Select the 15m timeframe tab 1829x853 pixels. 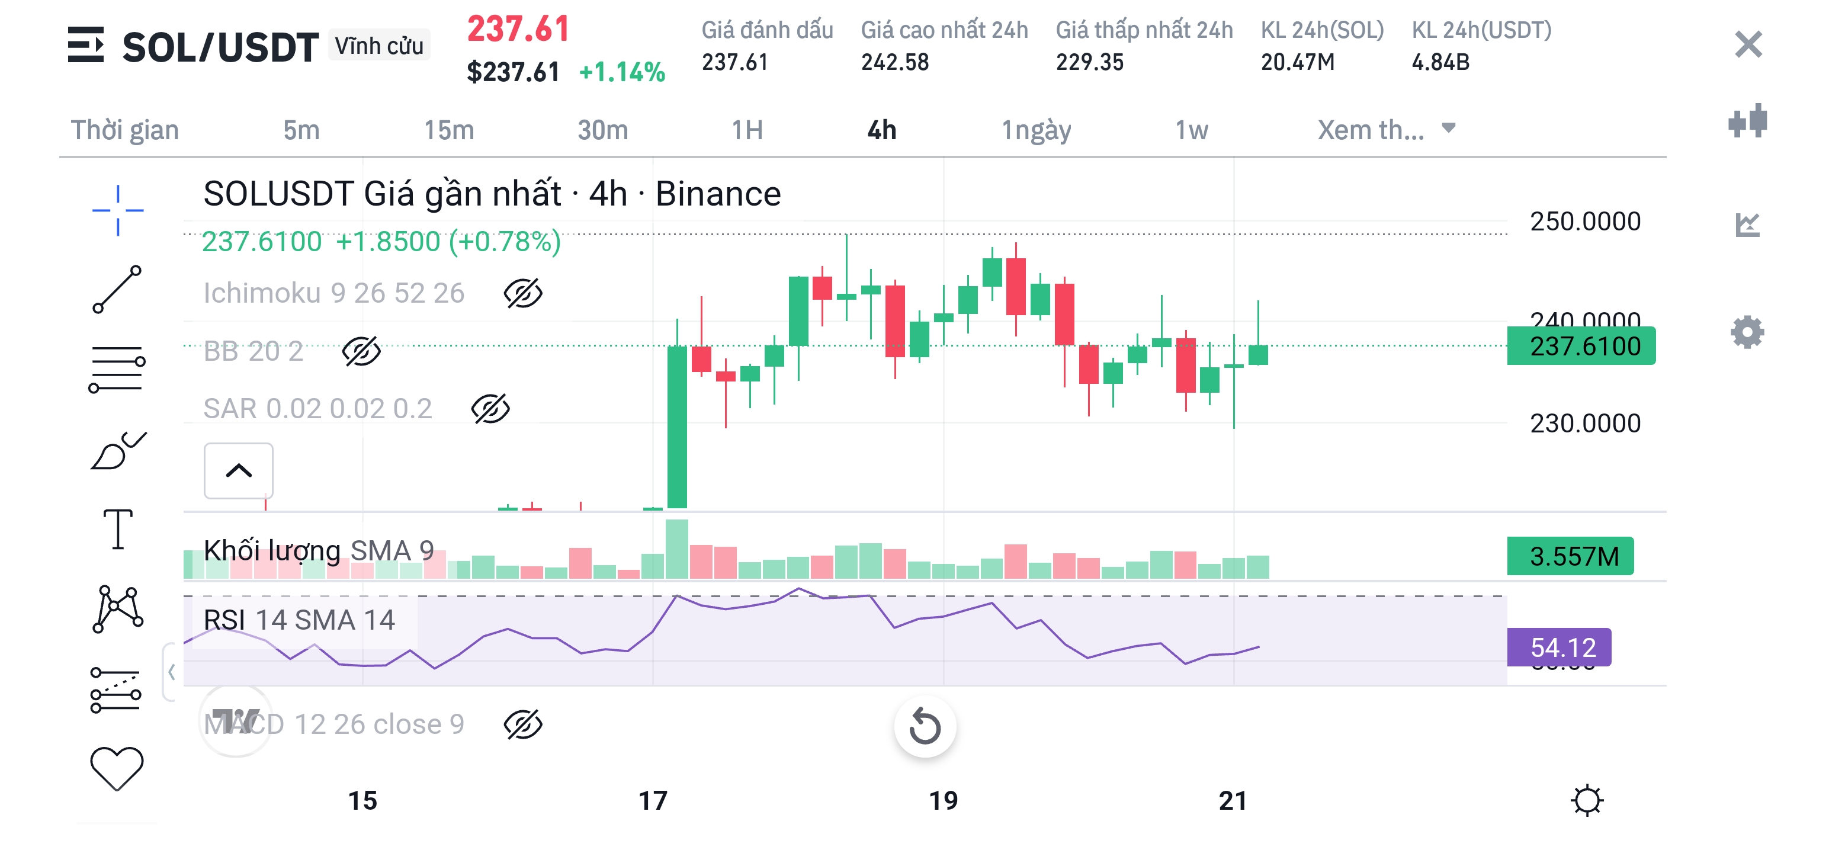[x=449, y=130]
